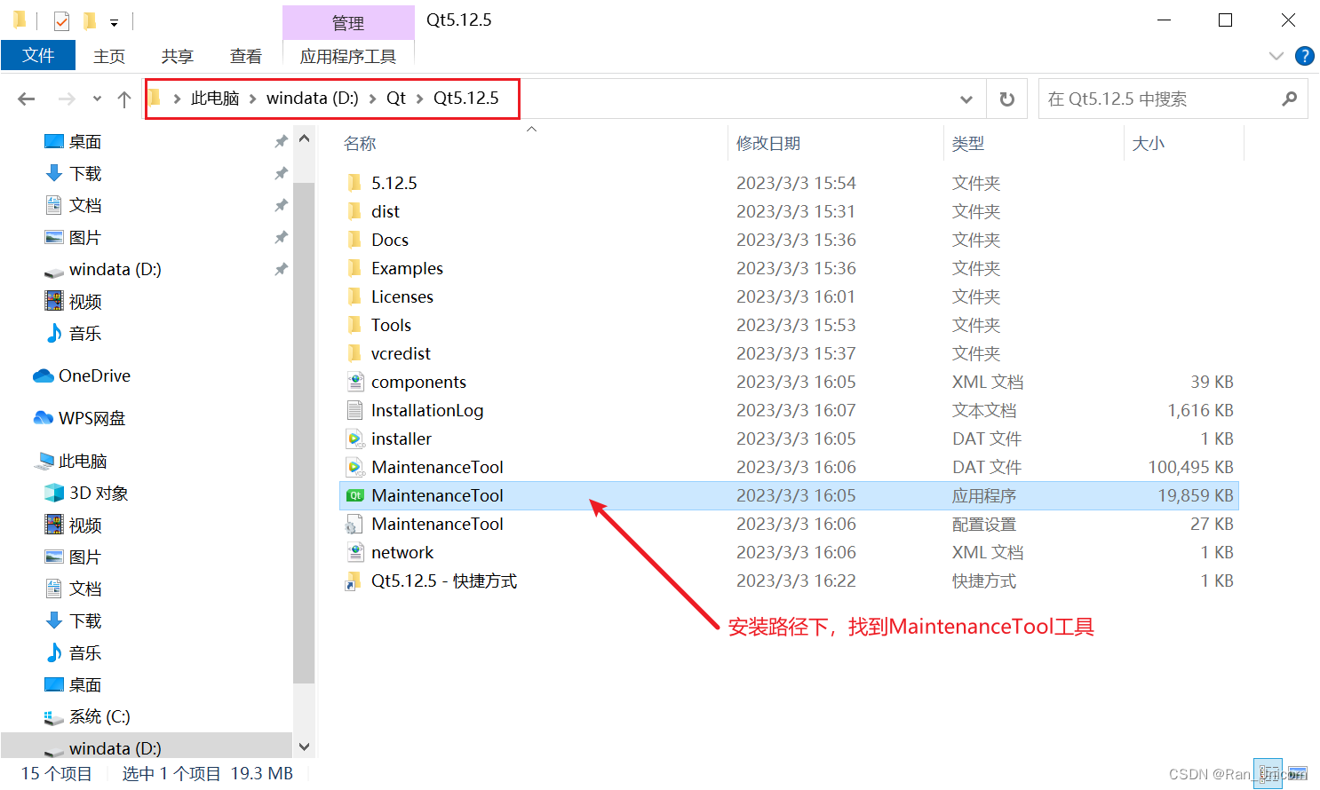The width and height of the screenshot is (1320, 790).
Task: Click the search magnifier icon
Action: pyautogui.click(x=1290, y=99)
